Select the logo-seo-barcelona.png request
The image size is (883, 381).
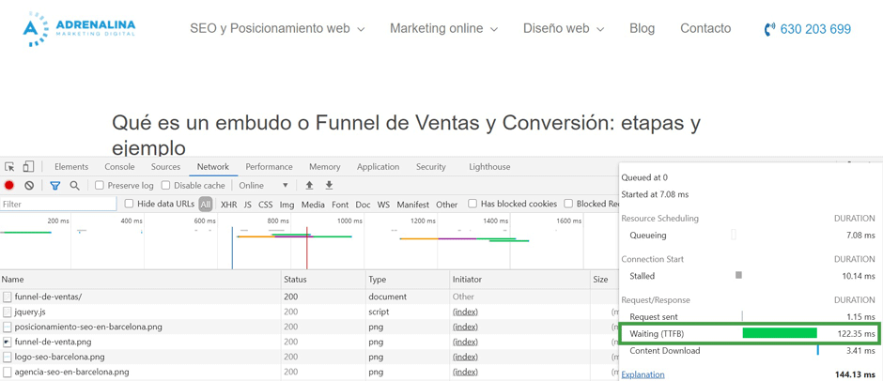tap(309, 357)
